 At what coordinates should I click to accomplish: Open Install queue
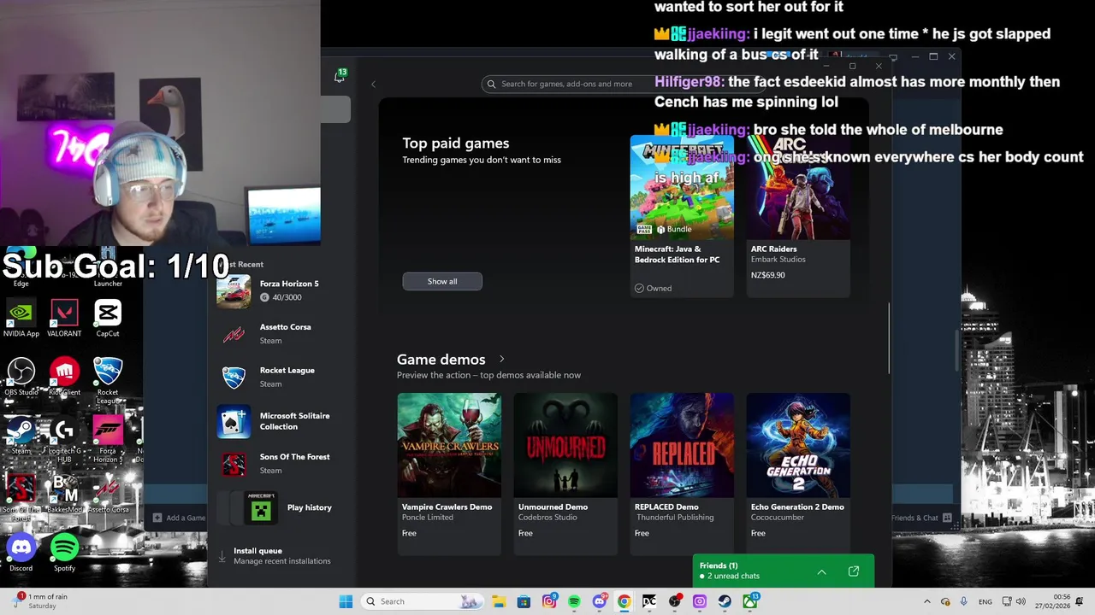pos(281,556)
